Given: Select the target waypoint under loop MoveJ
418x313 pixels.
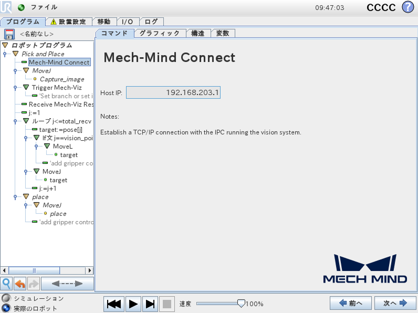Looking at the screenshot, I should (x=58, y=180).
